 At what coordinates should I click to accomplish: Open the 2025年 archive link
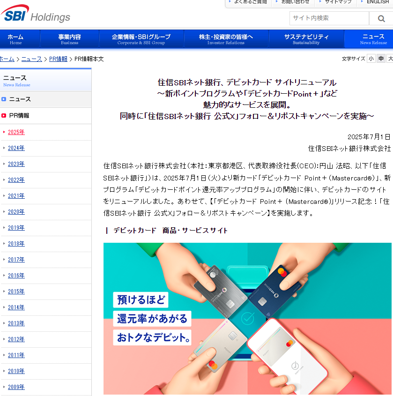[16, 132]
